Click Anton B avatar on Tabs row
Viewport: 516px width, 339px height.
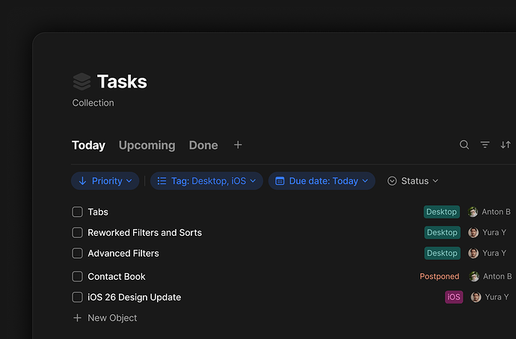click(473, 212)
